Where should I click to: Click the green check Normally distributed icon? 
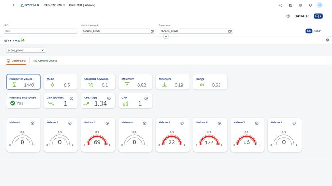point(12,103)
